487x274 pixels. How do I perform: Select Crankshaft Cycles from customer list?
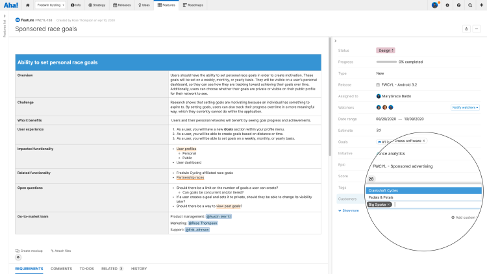423,190
